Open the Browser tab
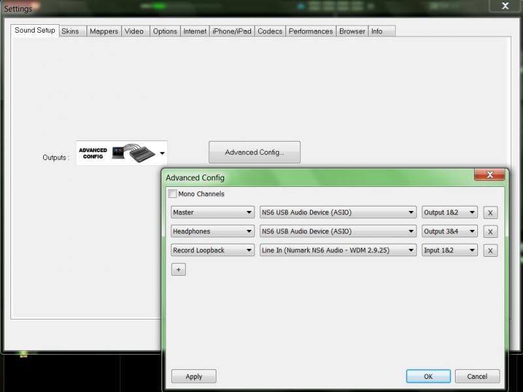 coord(352,31)
